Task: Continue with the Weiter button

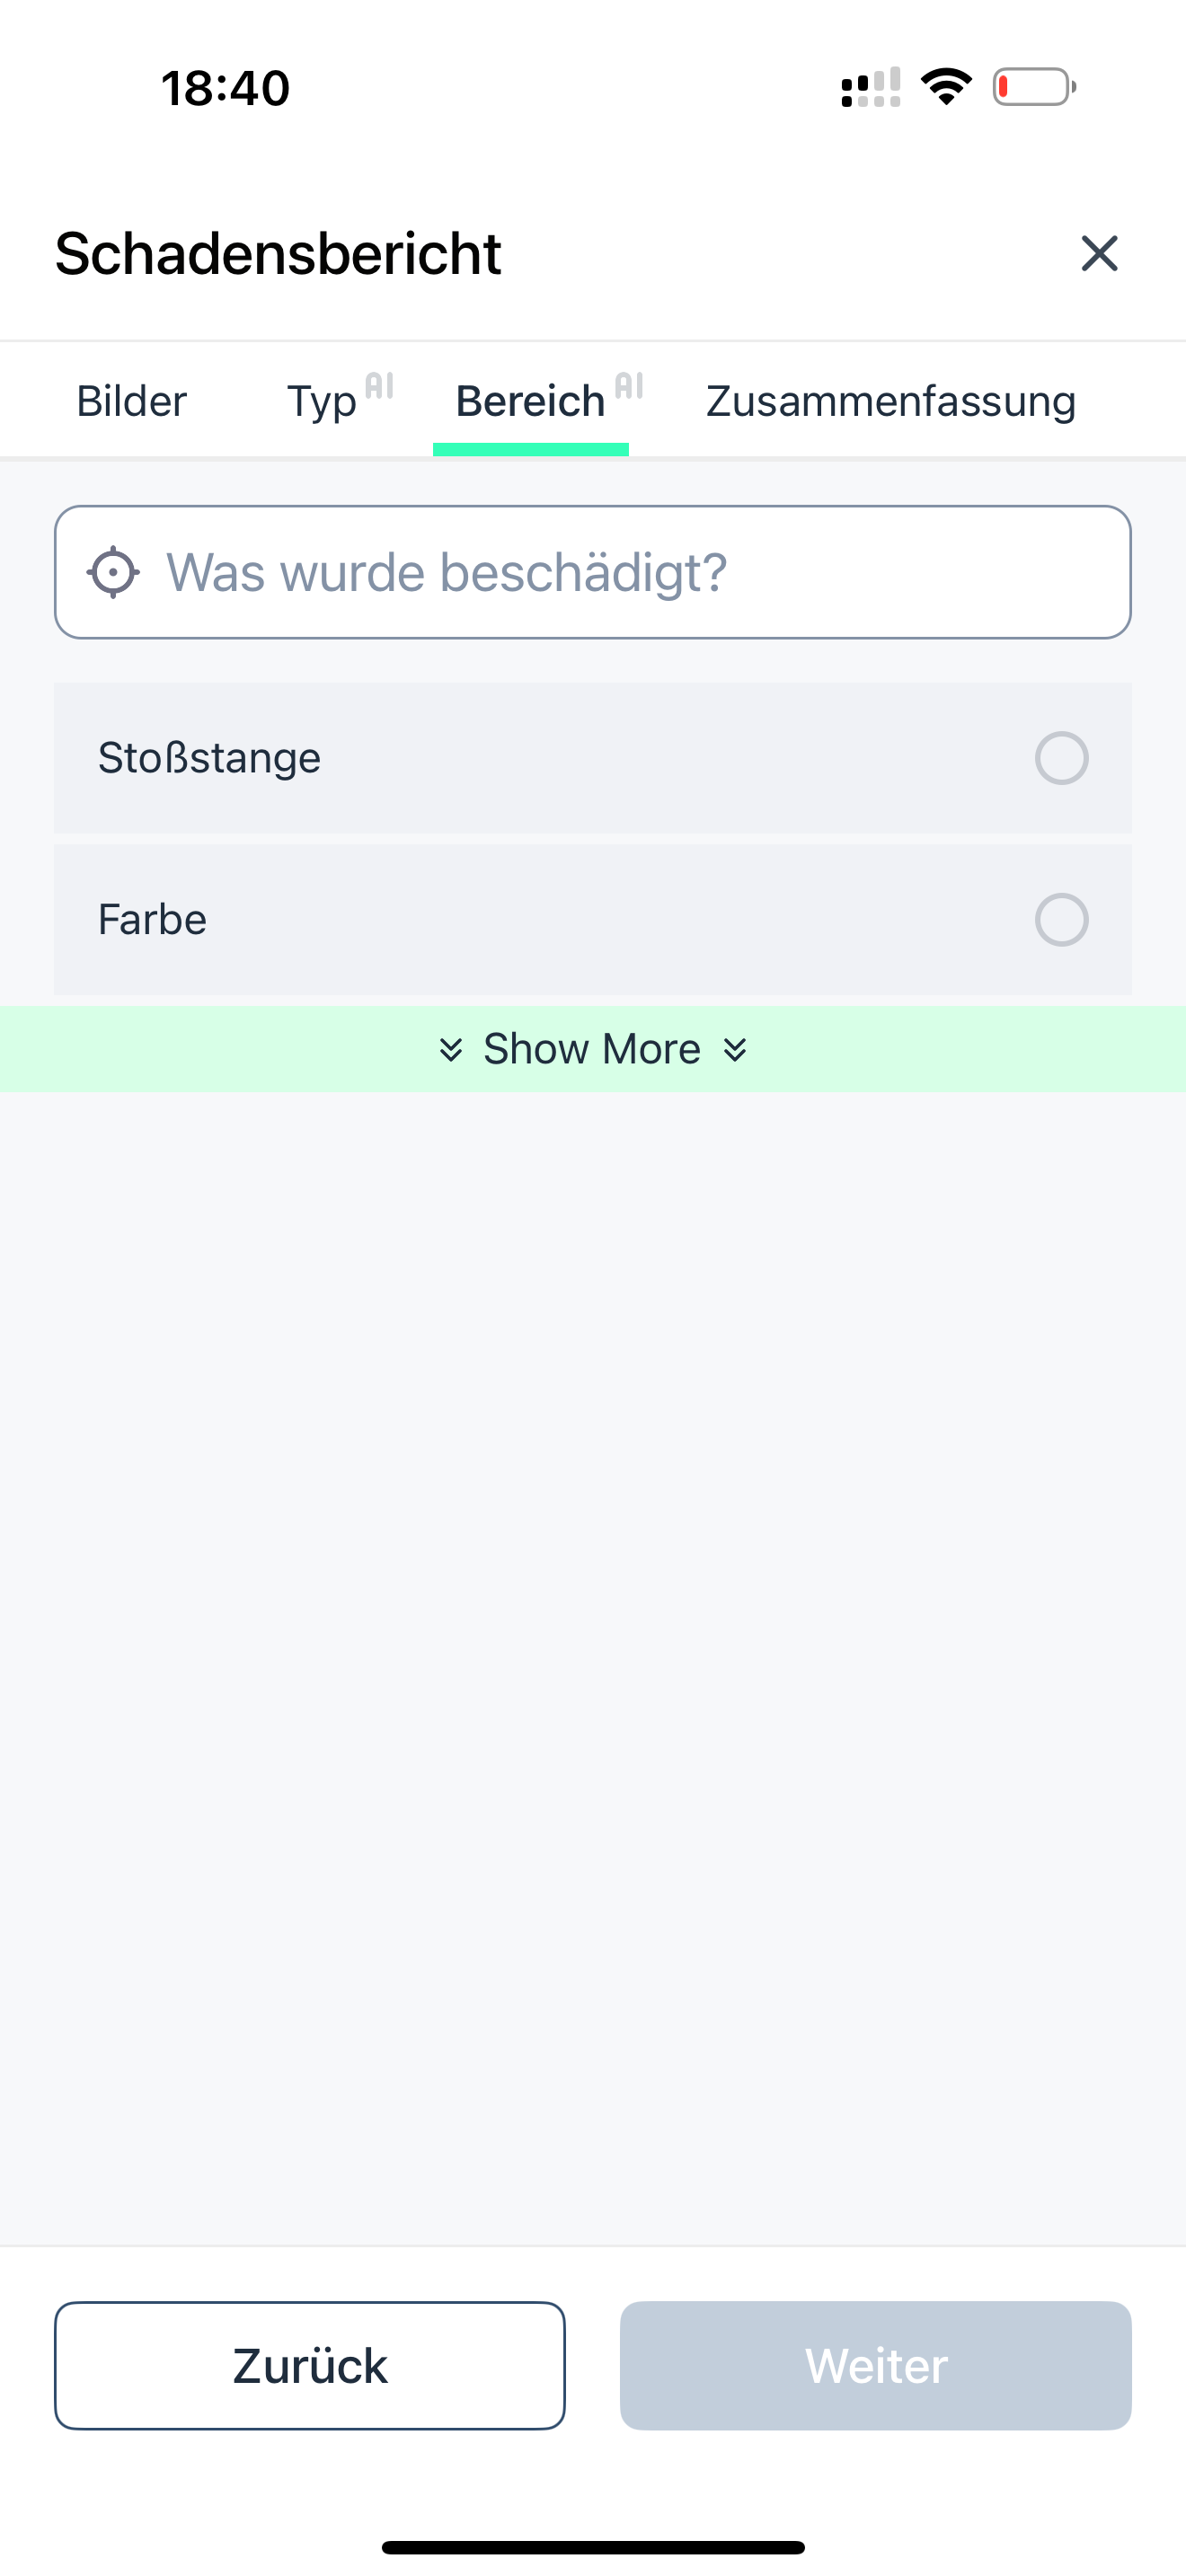Action: pos(876,2365)
